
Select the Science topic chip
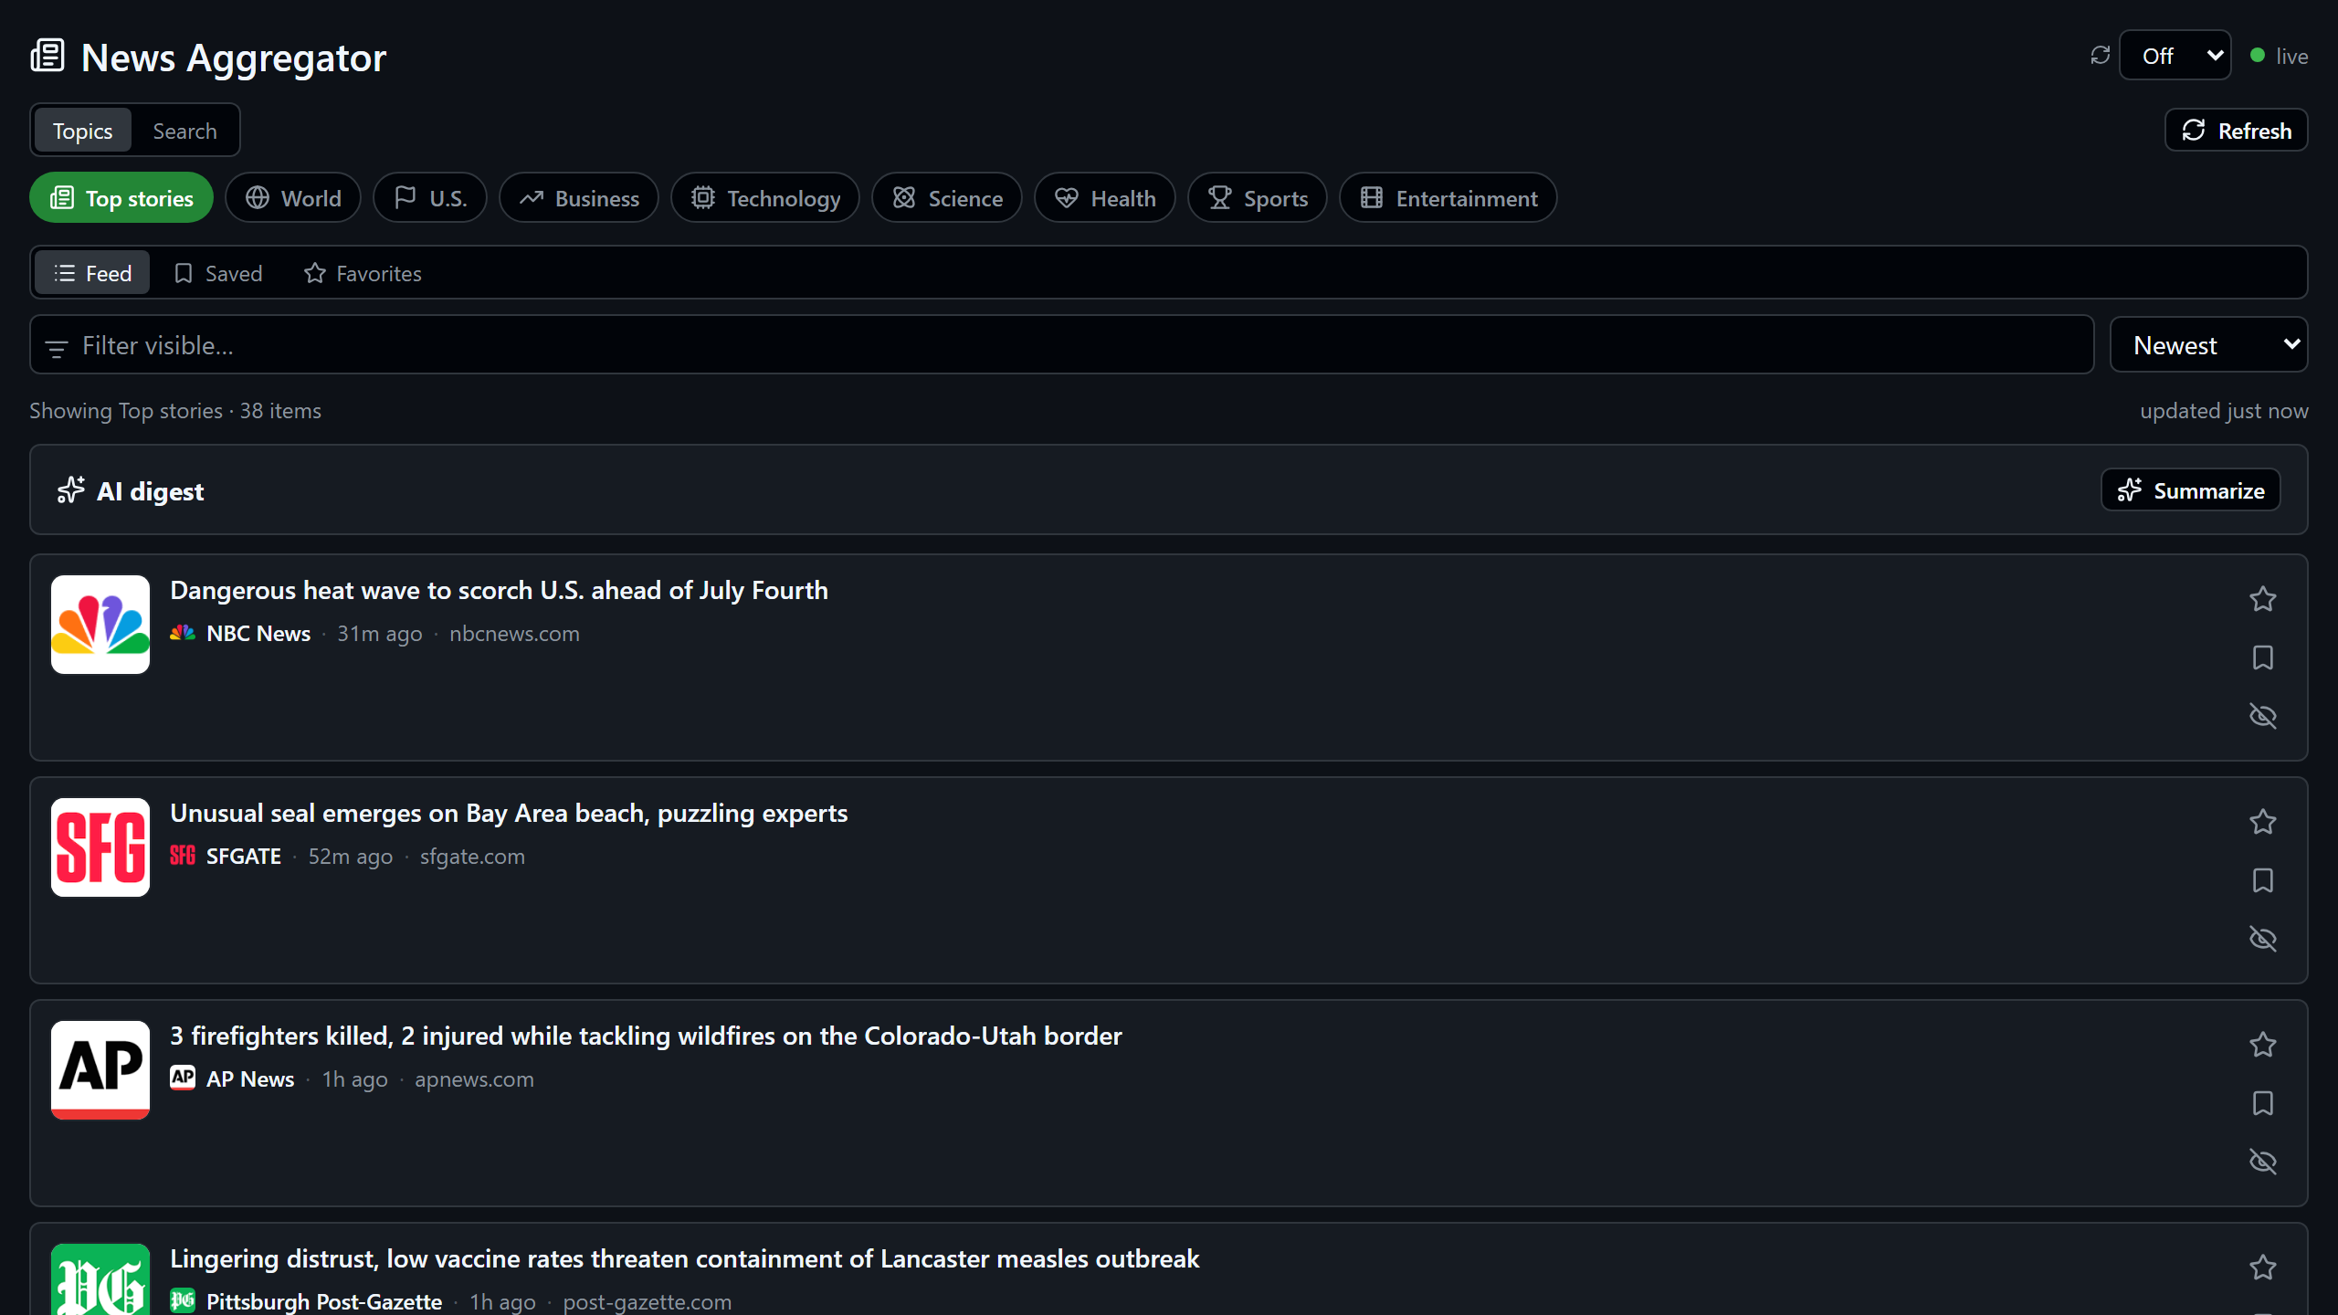coord(947,198)
